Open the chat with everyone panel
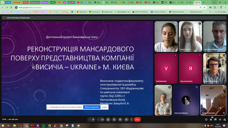The image size is (228, 128). tap(215, 119)
